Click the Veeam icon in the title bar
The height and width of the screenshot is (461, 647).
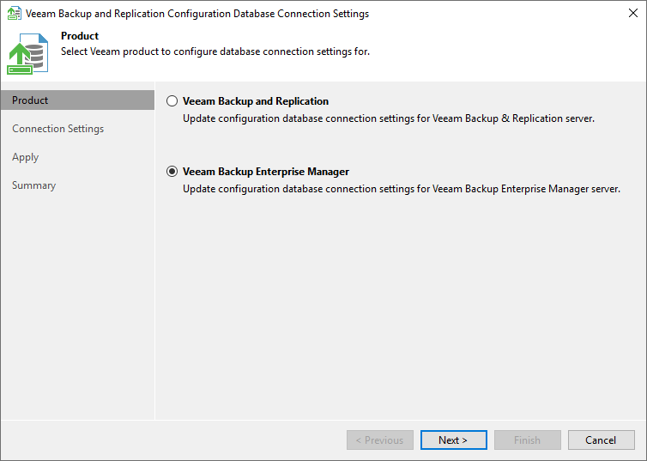pyautogui.click(x=14, y=14)
